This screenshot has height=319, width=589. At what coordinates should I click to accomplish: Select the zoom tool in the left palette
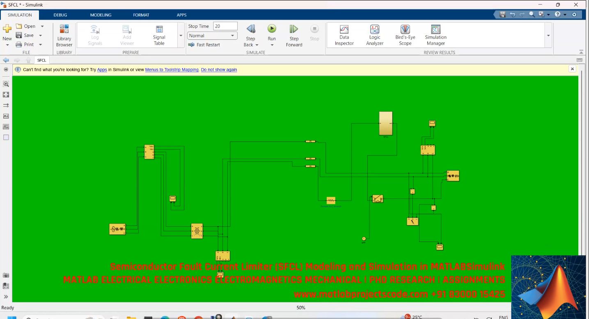click(6, 84)
